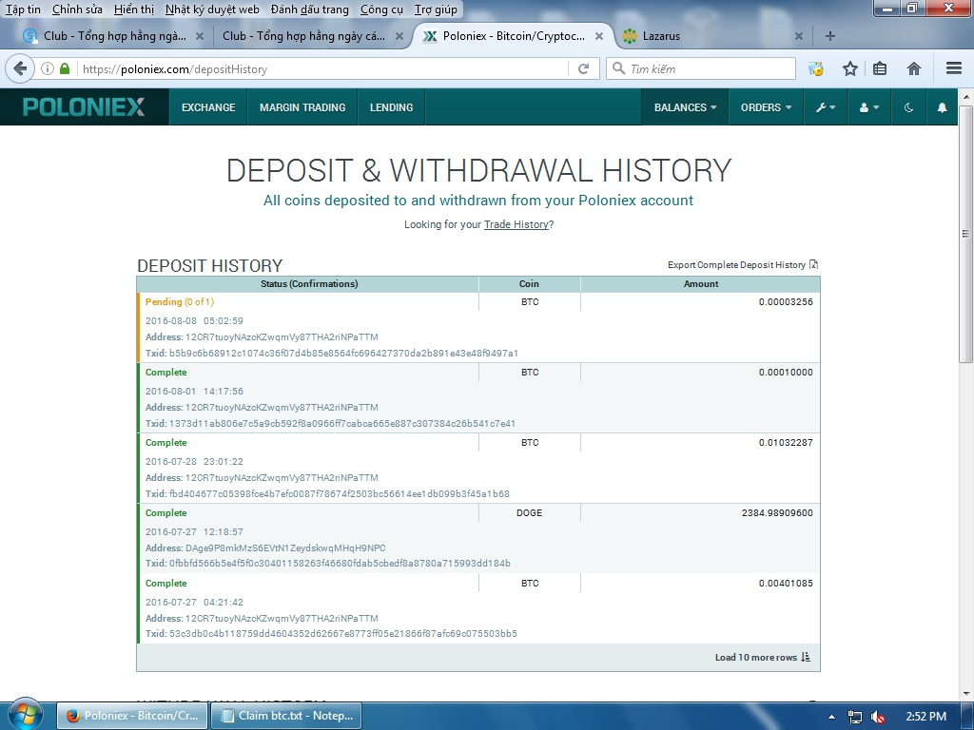974x730 pixels.
Task: Open notifications bell icon
Action: click(x=942, y=107)
